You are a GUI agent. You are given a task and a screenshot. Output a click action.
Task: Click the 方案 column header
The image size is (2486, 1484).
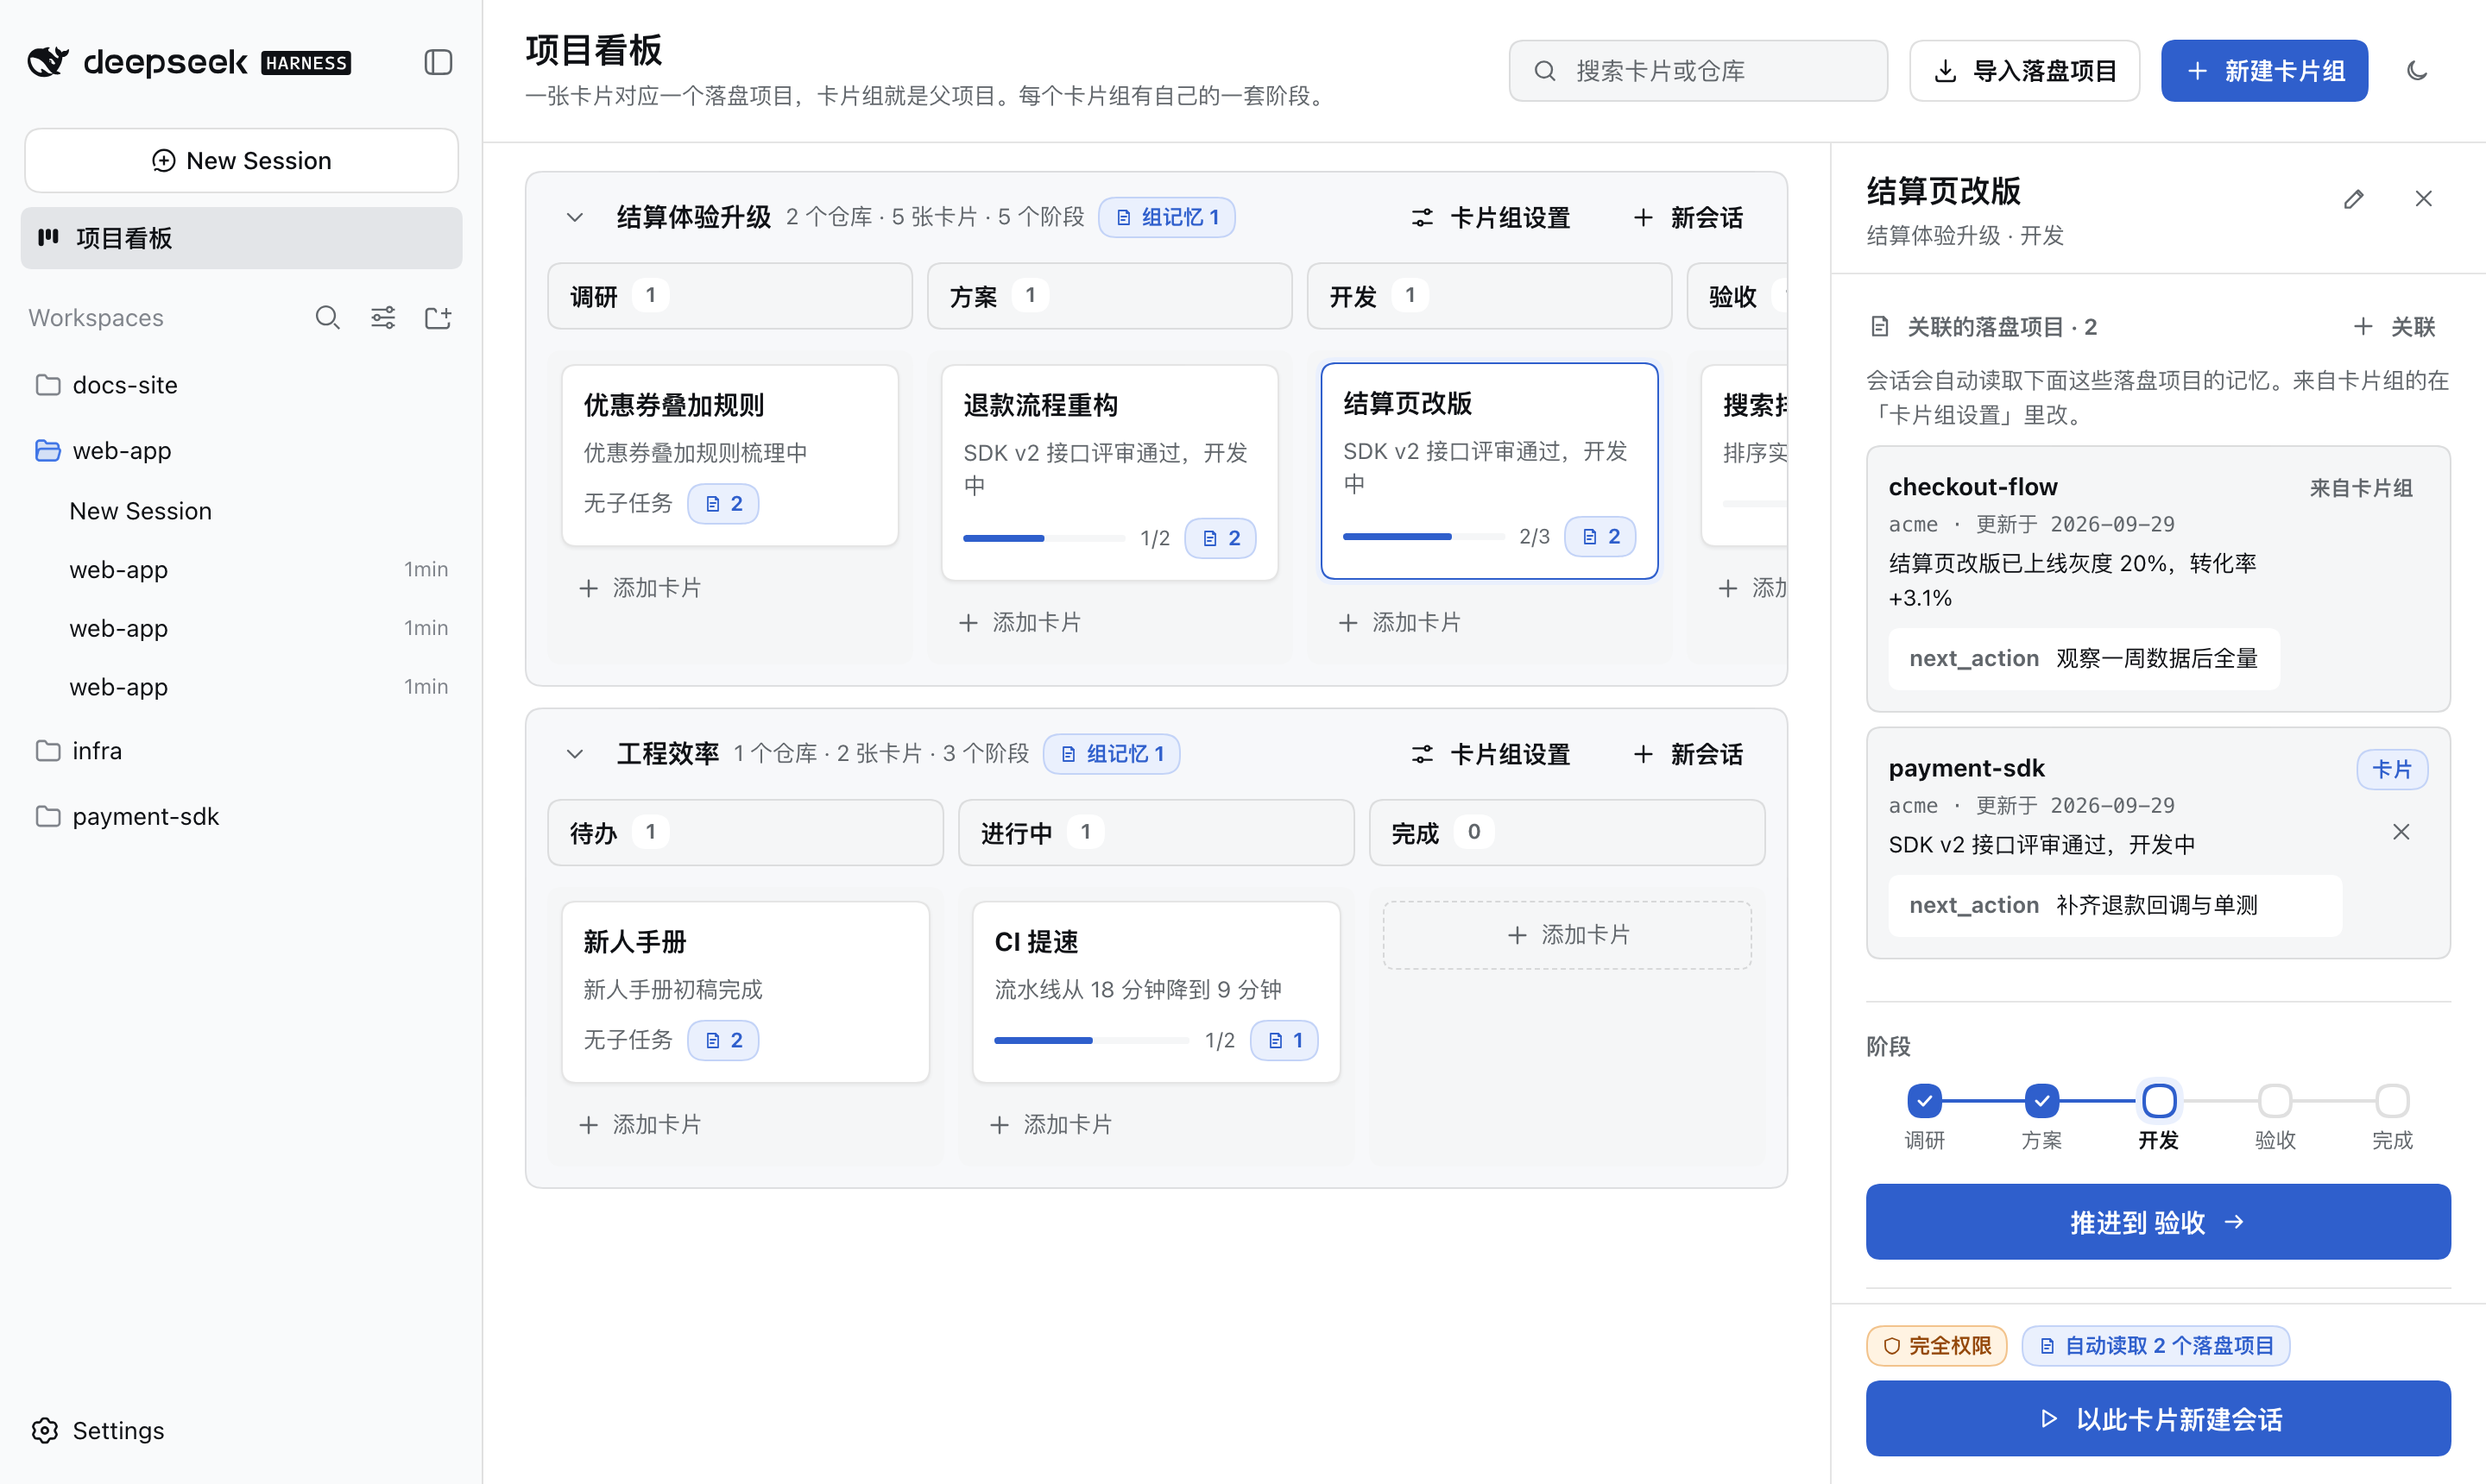tap(1109, 296)
